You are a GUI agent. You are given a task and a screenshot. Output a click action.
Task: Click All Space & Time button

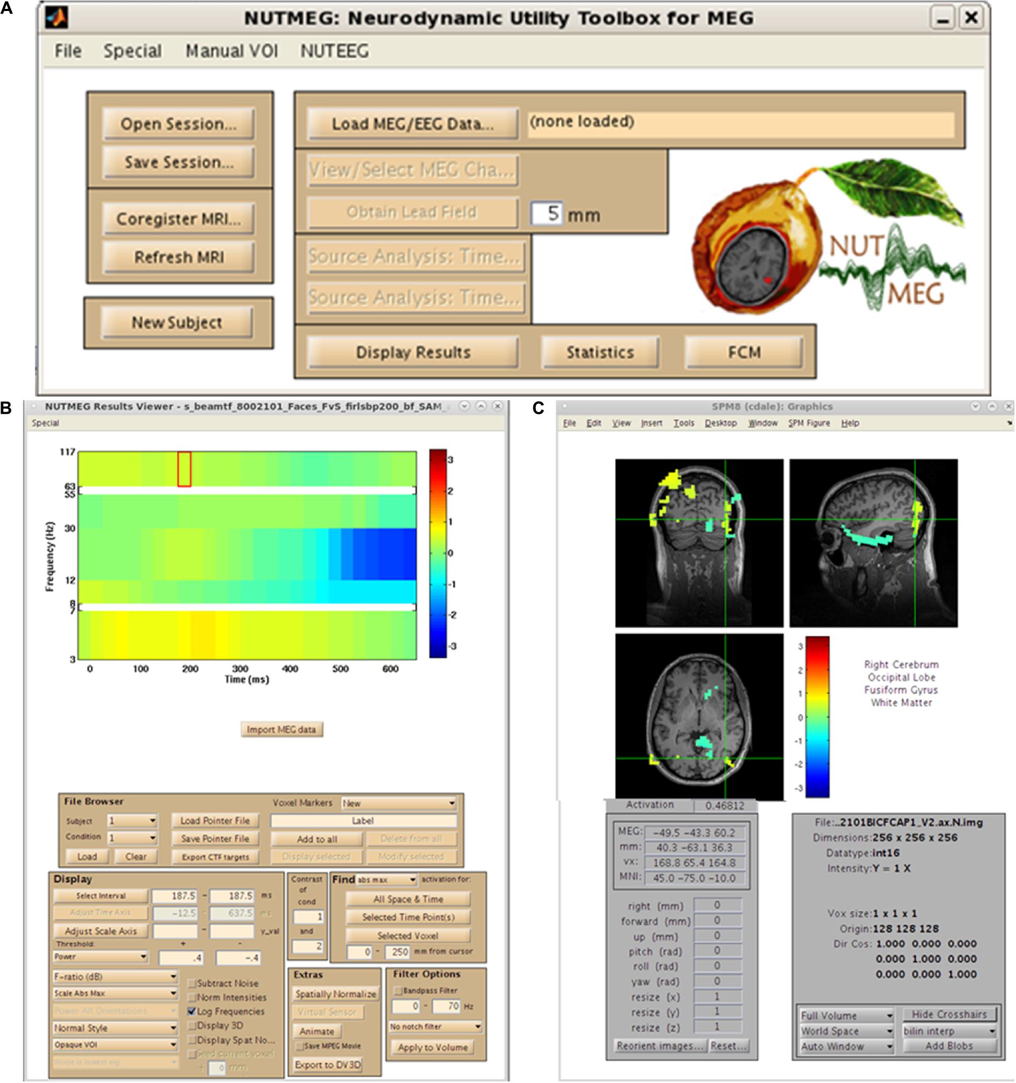point(408,900)
